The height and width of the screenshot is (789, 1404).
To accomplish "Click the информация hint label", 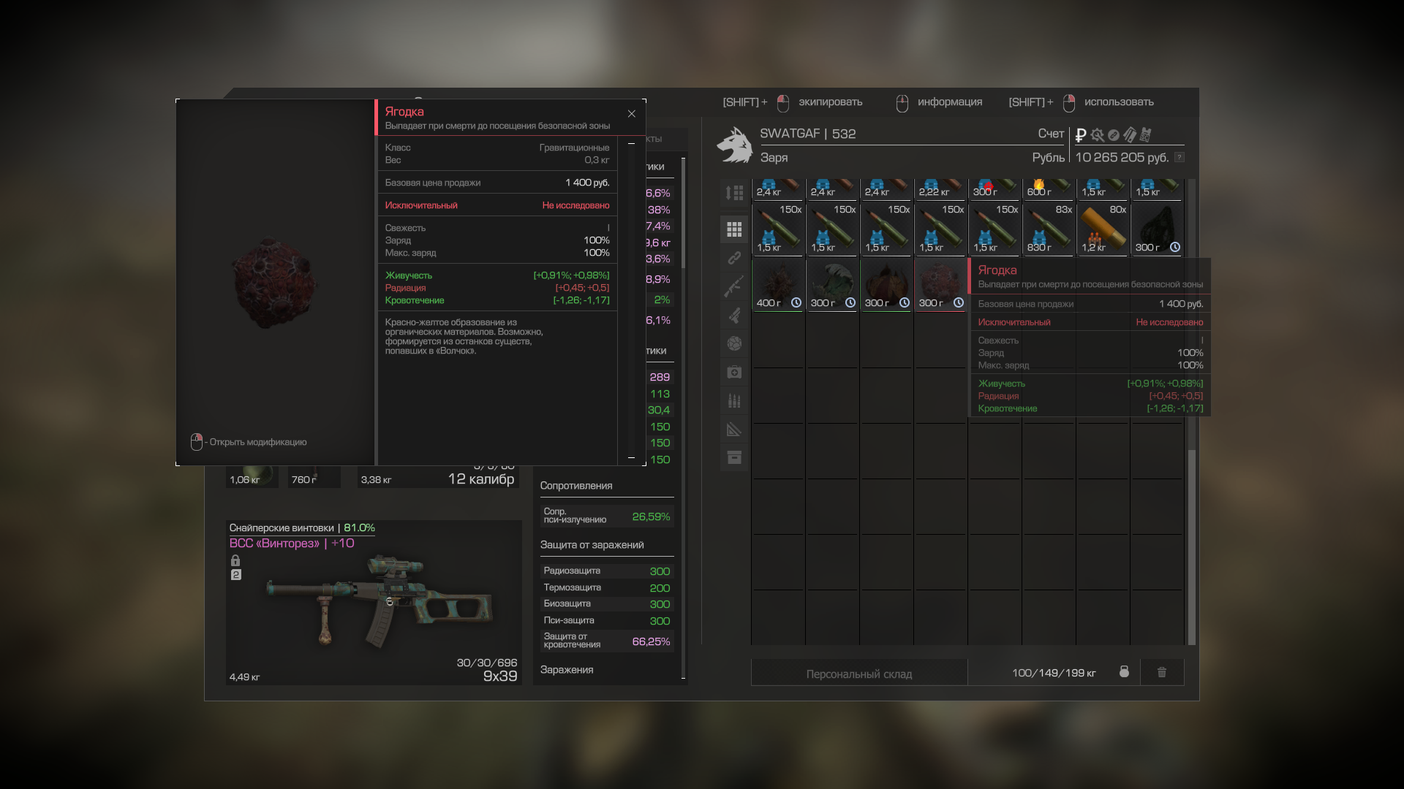I will pos(950,102).
